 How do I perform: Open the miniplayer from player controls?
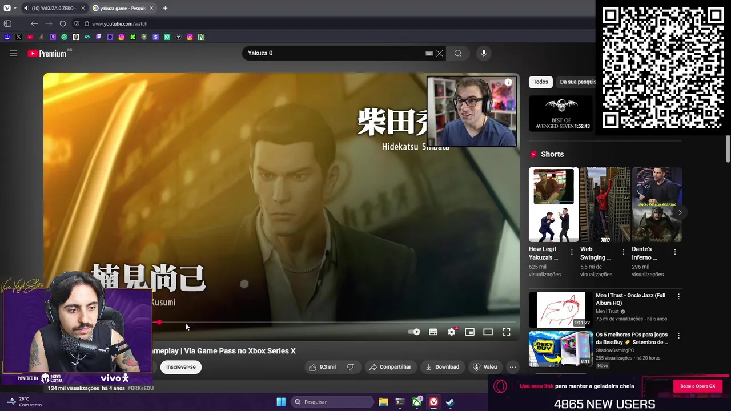(470, 332)
